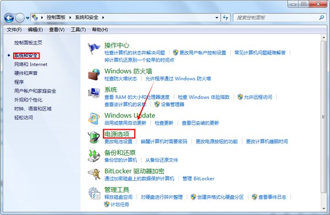The image size is (330, 215).
Task: Click 释放磁盘空间 link
Action: 118,197
